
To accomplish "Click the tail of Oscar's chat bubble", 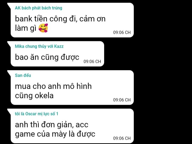I will [9, 111].
